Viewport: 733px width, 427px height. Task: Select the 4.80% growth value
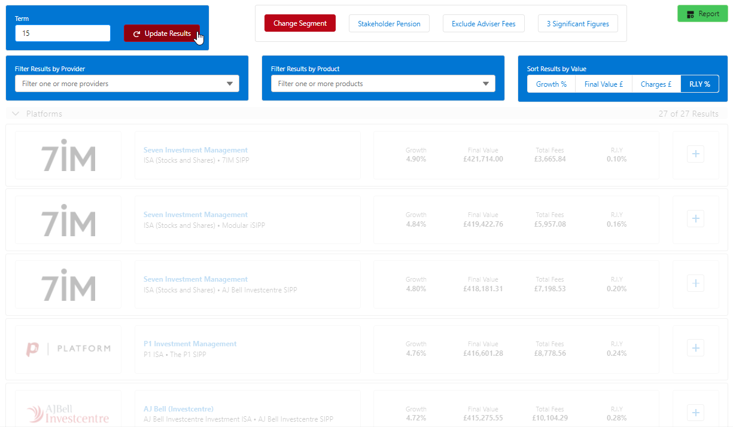click(416, 289)
